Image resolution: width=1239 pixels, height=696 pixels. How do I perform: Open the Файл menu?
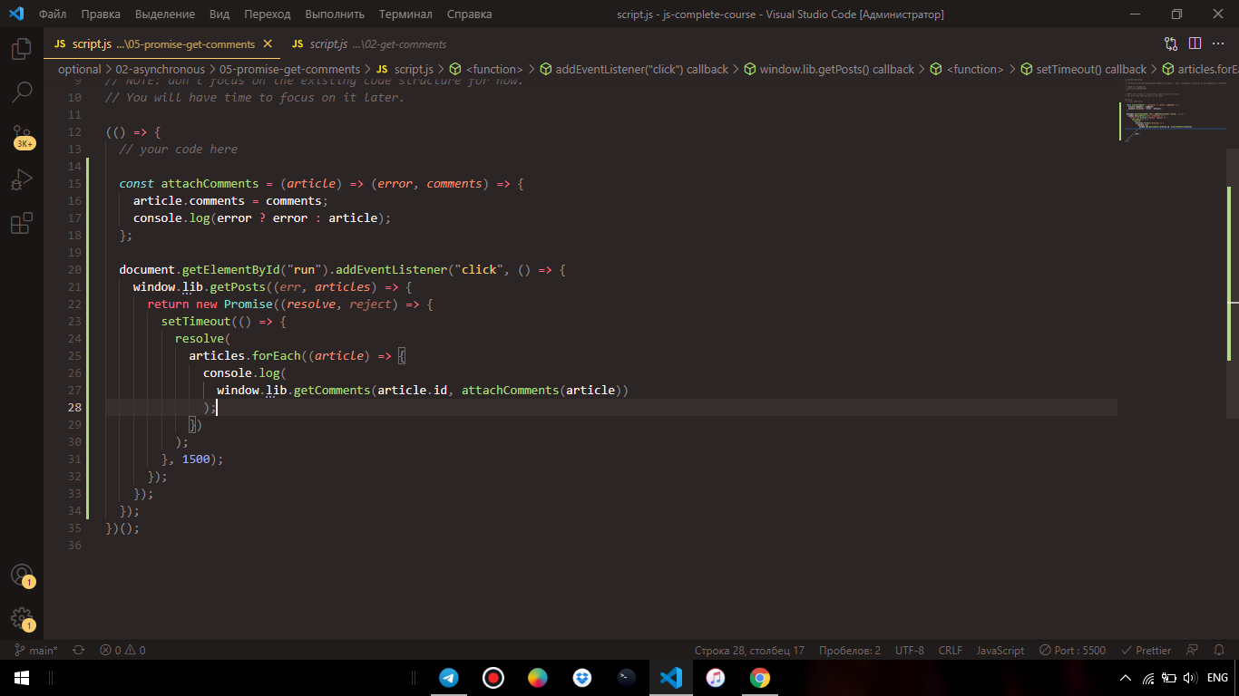coord(53,14)
